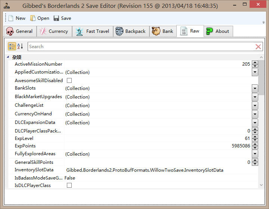Click the binary file icon on Raw tab
This screenshot has width=269, height=209.
(x=184, y=31)
